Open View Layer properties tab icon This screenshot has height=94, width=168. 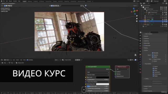pos(140,43)
